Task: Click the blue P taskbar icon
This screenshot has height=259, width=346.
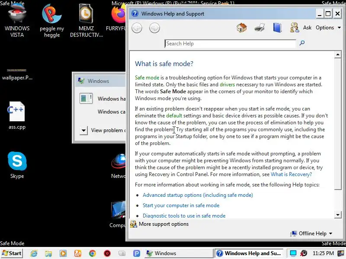Action: [137, 253]
